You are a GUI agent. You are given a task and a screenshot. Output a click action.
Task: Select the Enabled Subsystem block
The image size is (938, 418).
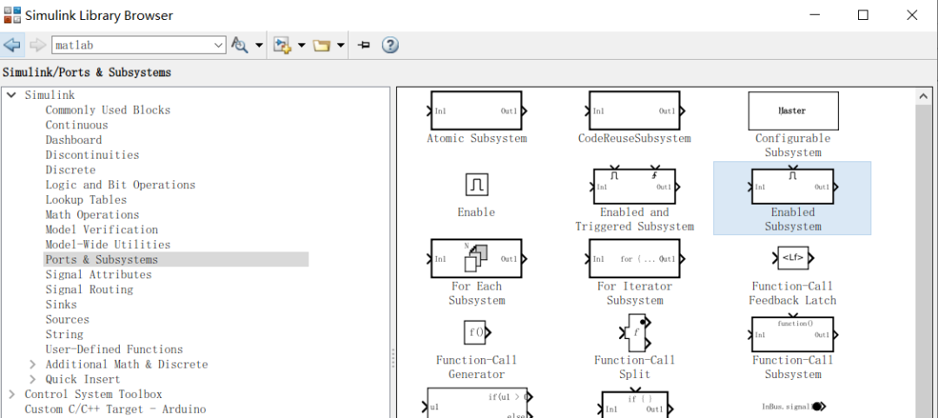793,185
